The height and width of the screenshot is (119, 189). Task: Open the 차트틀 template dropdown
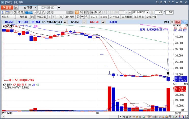(23, 17)
